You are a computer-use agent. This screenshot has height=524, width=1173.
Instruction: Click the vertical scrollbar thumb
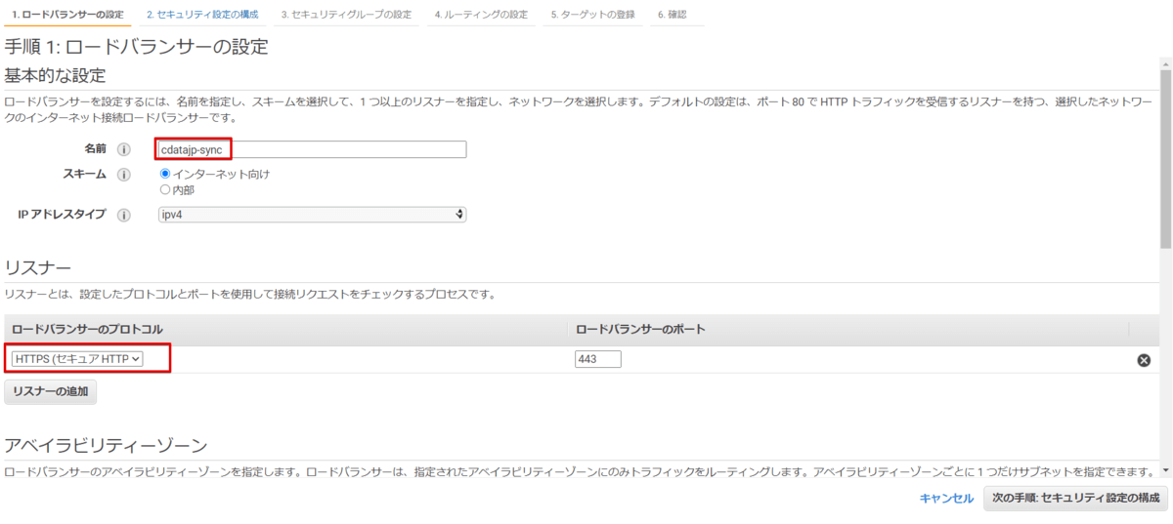[1165, 156]
